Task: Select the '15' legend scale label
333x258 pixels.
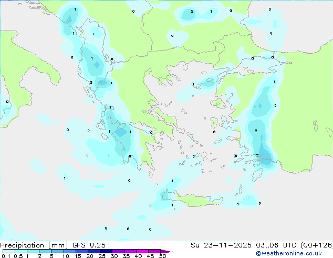Action: point(78,256)
